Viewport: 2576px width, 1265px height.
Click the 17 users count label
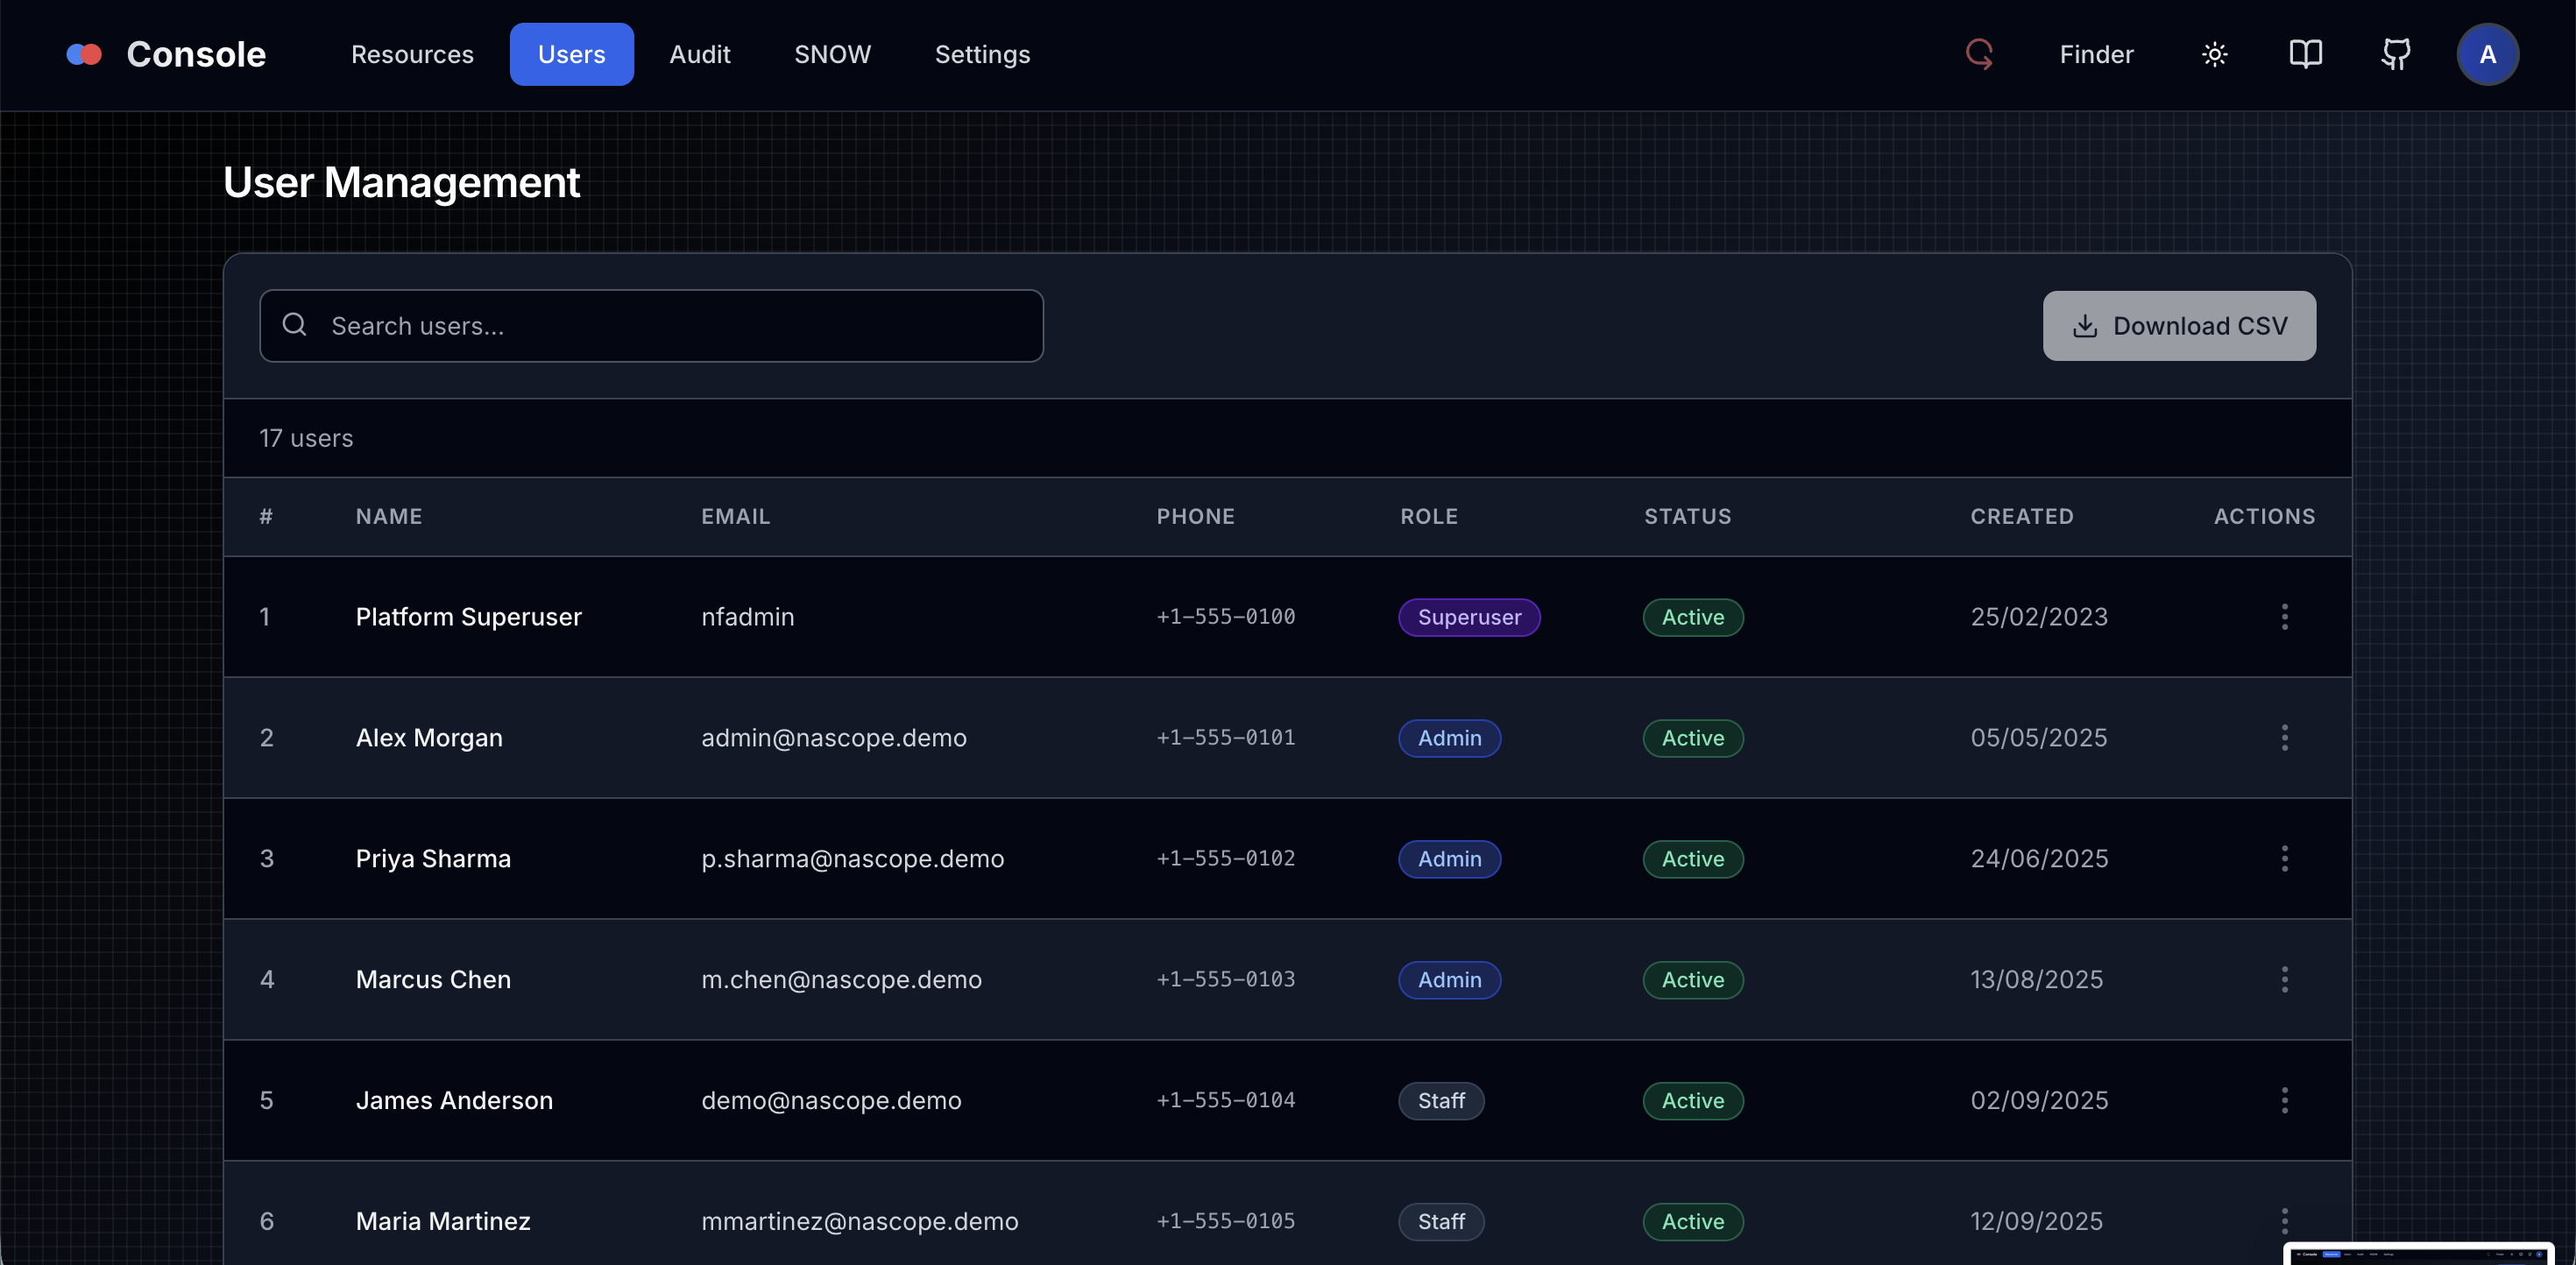(306, 439)
